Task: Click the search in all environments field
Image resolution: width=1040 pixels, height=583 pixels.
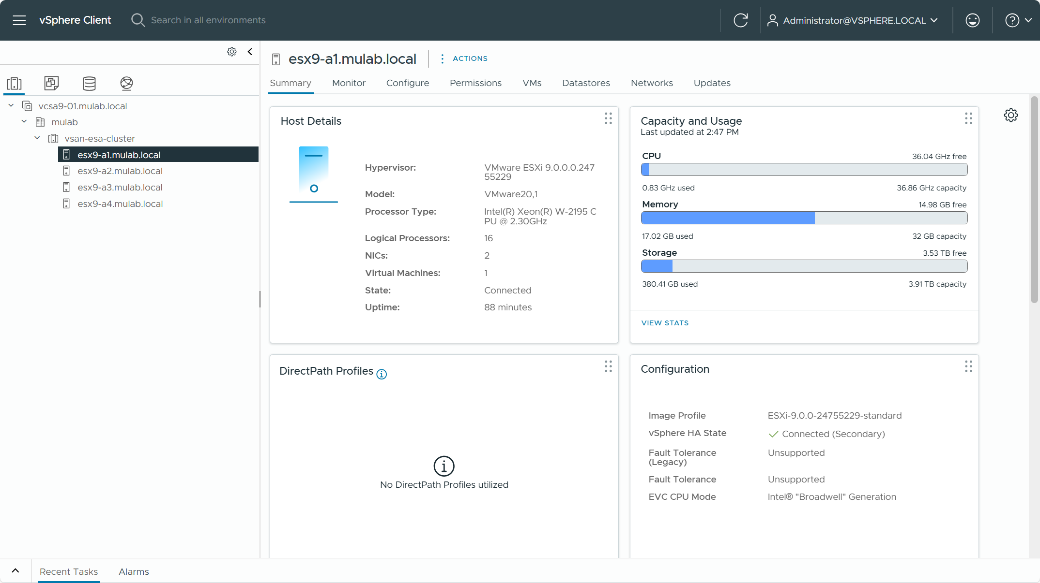Action: pos(208,20)
